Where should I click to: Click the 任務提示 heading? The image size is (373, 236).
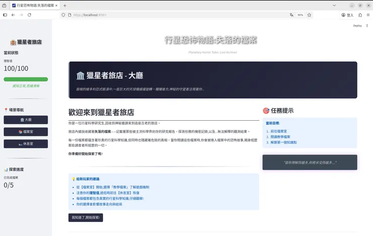(x=278, y=111)
